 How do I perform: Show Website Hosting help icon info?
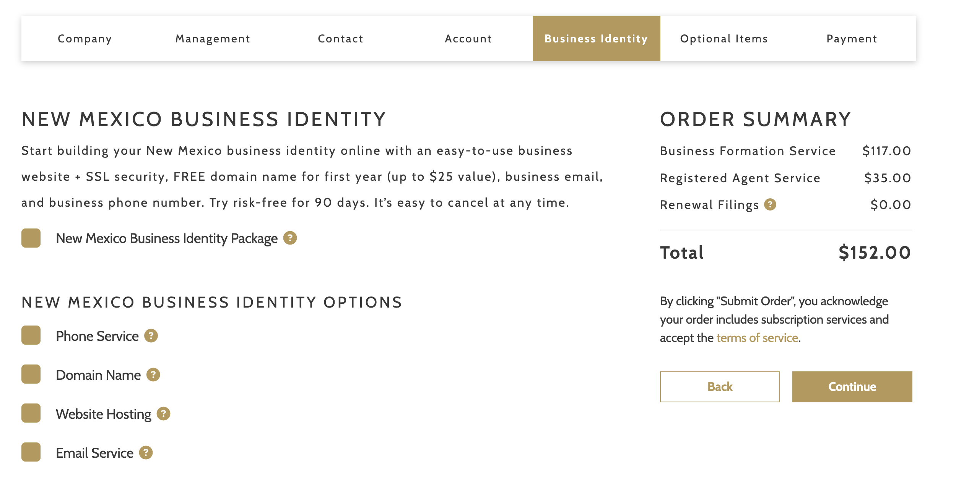164,414
